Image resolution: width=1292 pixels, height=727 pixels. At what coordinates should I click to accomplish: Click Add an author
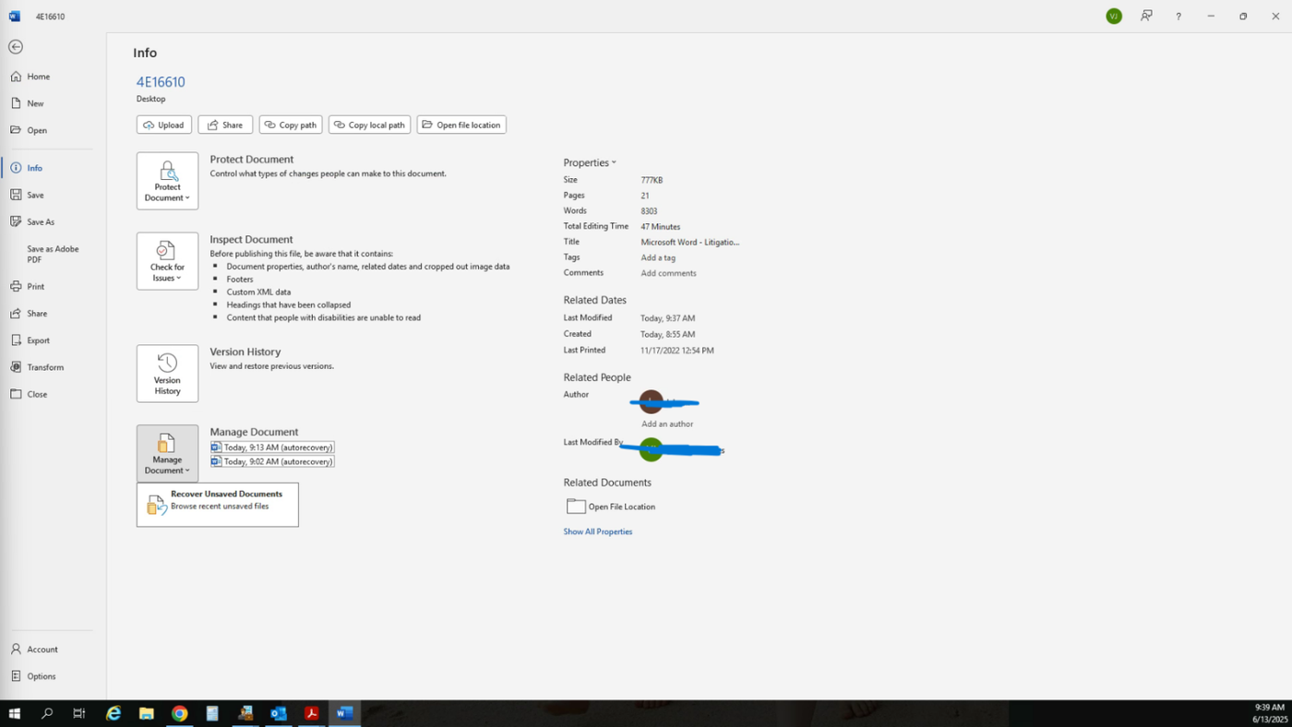pyautogui.click(x=667, y=424)
